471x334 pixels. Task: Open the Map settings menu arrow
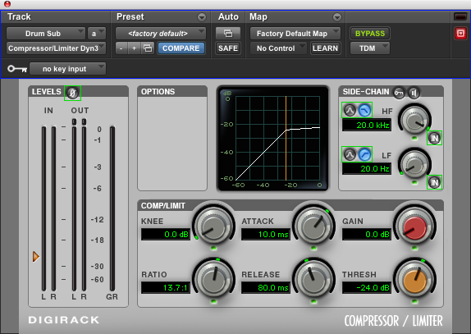pos(337,17)
